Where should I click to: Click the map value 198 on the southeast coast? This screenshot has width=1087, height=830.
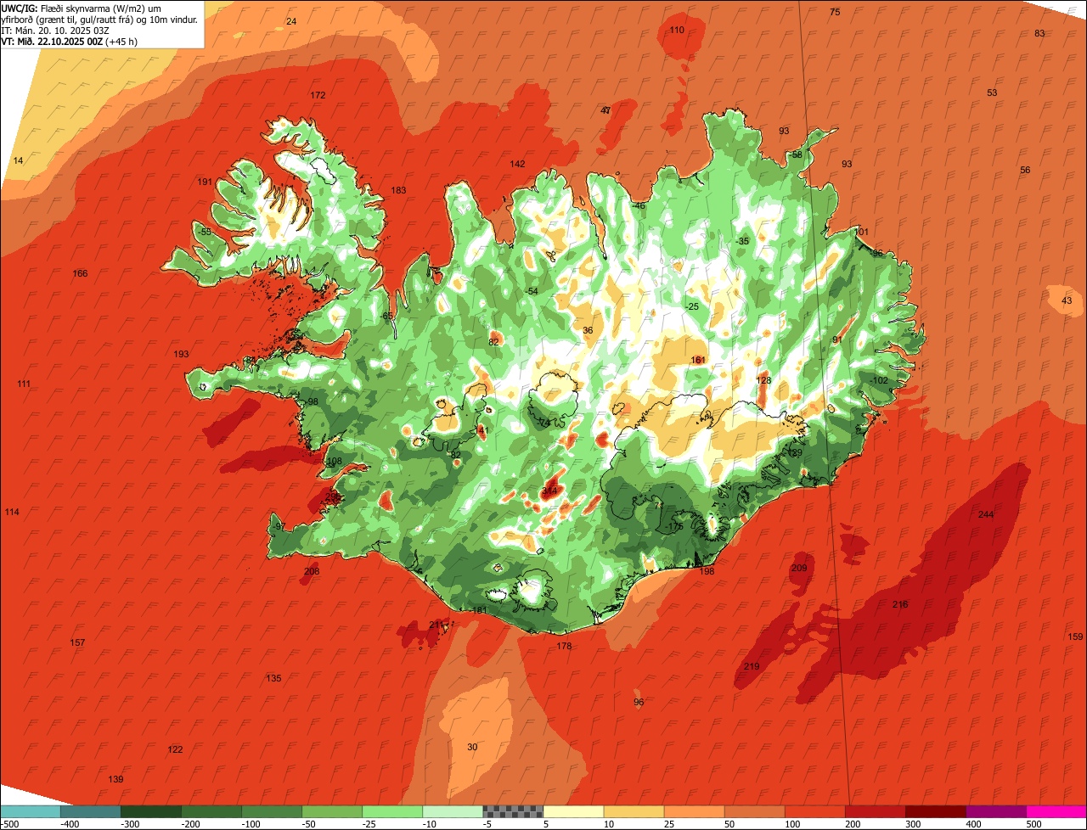pyautogui.click(x=707, y=571)
